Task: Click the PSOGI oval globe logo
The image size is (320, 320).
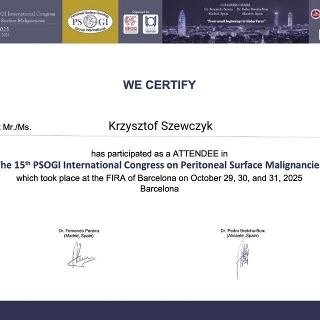Action: coord(90,21)
